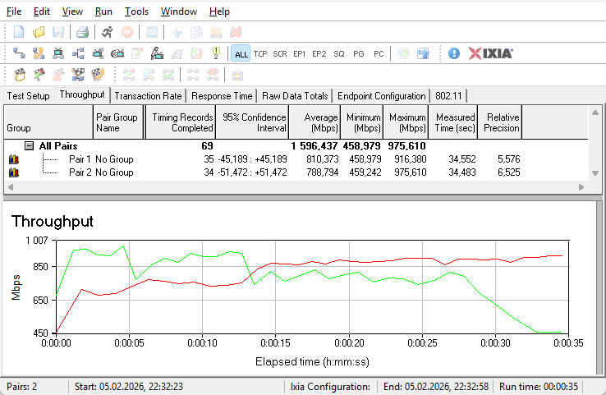
Task: Click the Relative Precision column header
Action: pyautogui.click(x=501, y=122)
